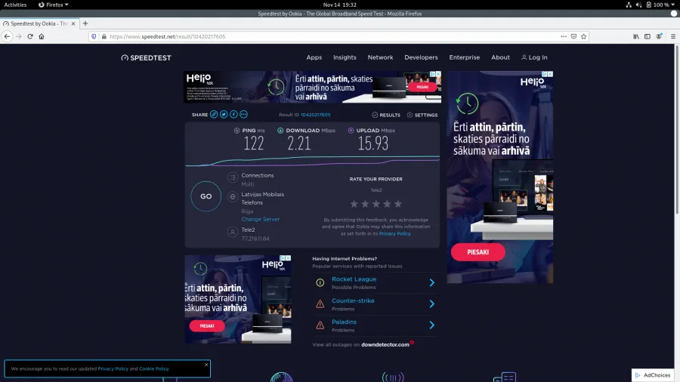The width and height of the screenshot is (680, 382).
Task: Visit downdetector.com link
Action: click(x=385, y=345)
